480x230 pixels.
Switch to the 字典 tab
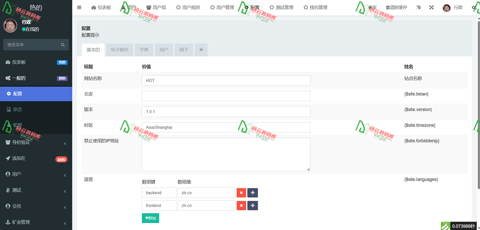pyautogui.click(x=144, y=50)
